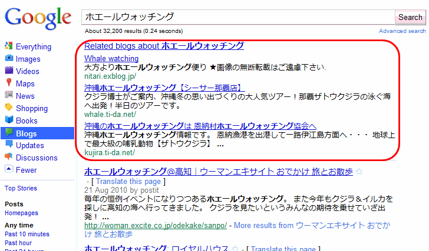
Task: Select the Any time filter
Action: point(19,225)
